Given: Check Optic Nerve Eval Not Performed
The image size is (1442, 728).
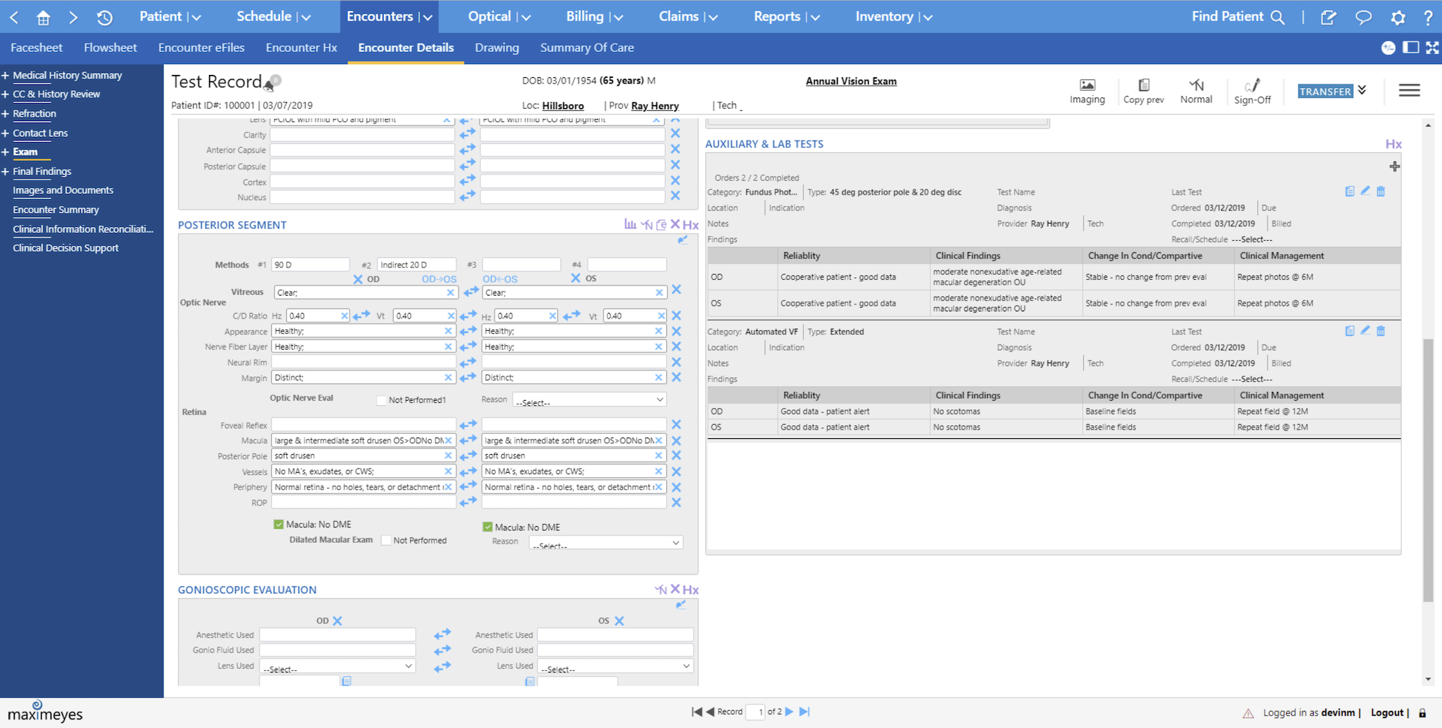Looking at the screenshot, I should click(x=381, y=400).
